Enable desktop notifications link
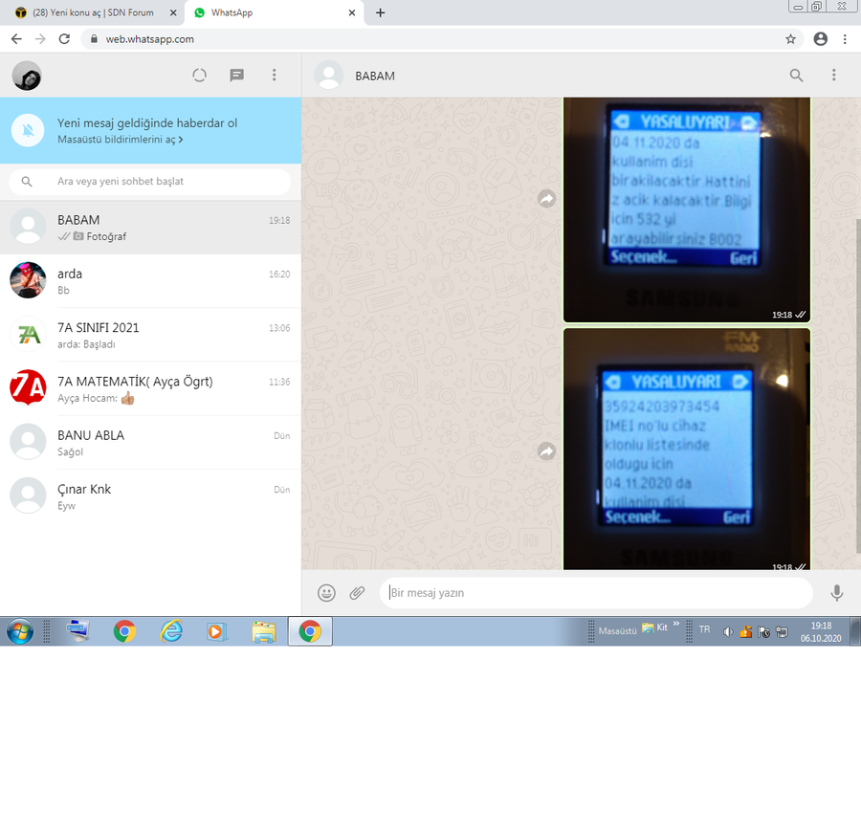861x836 pixels. pos(120,140)
